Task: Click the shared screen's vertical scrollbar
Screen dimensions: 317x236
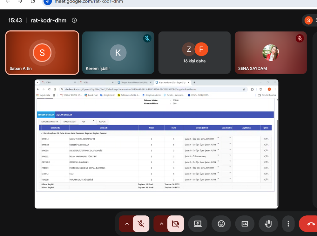Action: (x=277, y=153)
